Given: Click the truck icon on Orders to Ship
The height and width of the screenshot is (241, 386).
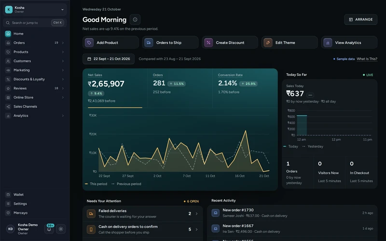Looking at the screenshot, I should tap(149, 42).
